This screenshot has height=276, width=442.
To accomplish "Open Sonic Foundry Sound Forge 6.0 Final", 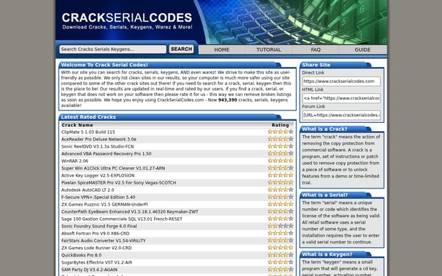I will coord(99,226).
